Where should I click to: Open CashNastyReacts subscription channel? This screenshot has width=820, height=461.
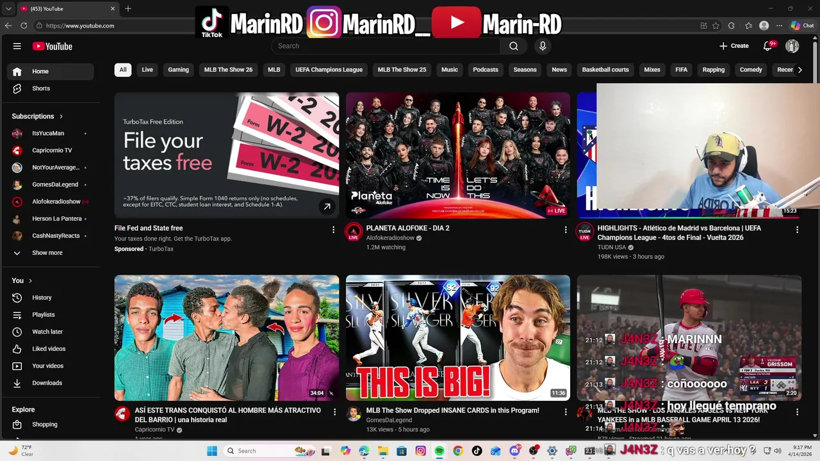tap(51, 236)
